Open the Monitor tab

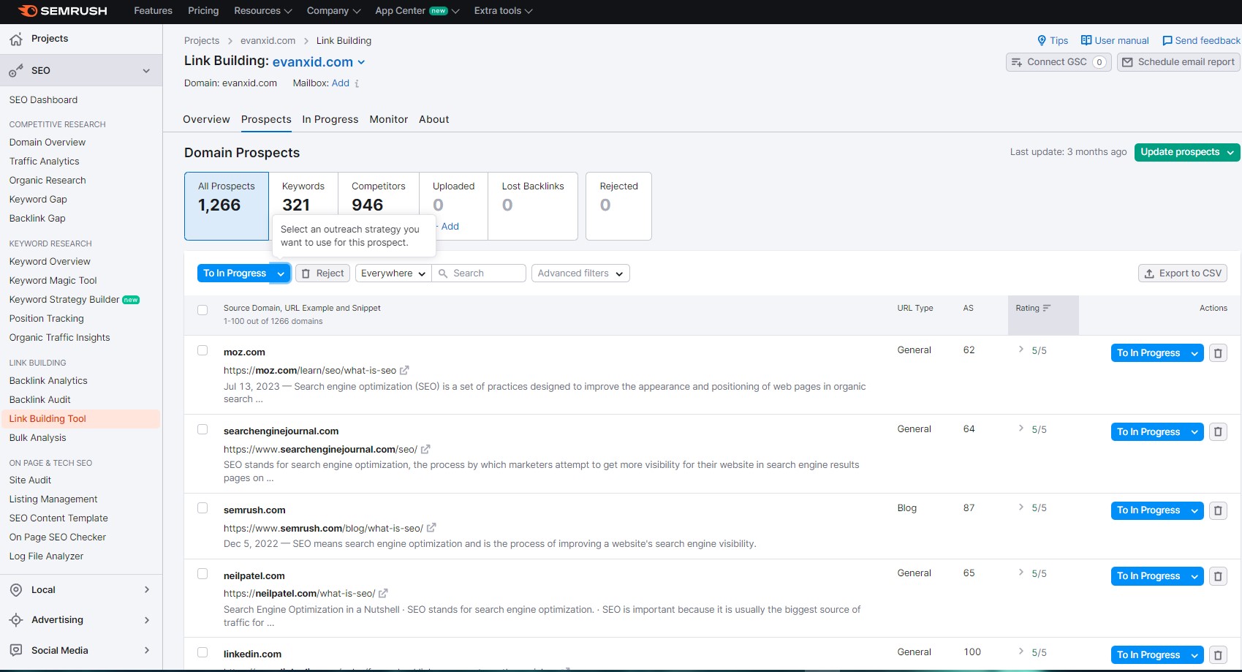[388, 119]
